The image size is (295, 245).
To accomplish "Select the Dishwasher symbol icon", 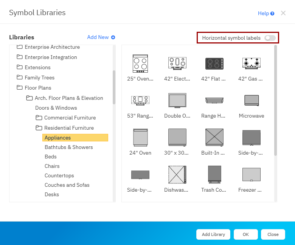I will tap(177, 174).
